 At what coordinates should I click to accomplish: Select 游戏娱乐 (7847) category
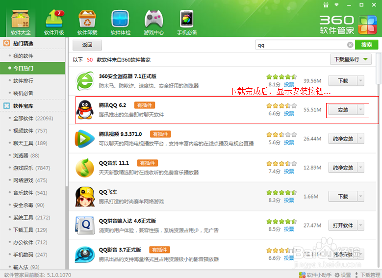32,168
